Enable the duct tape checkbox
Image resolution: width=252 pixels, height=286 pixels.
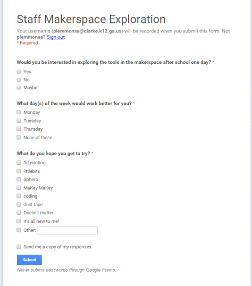(x=19, y=204)
